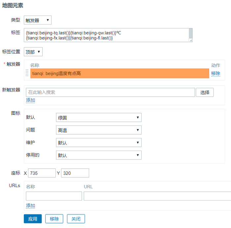
Task: Click the 标签 textarea scrollbar
Action: 190,33
